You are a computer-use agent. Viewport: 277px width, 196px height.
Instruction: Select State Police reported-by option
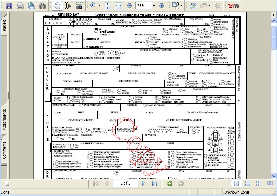pyautogui.click(x=135, y=20)
